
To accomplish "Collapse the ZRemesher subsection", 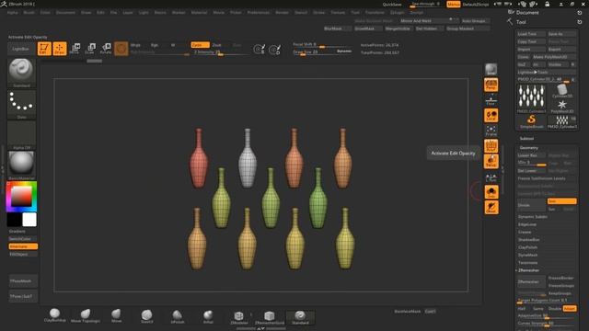I will click(528, 270).
